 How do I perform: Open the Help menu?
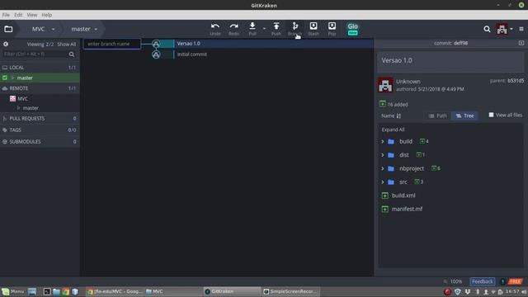tap(47, 15)
